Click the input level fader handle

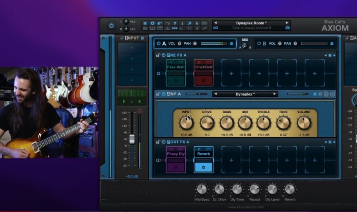[x=132, y=139]
